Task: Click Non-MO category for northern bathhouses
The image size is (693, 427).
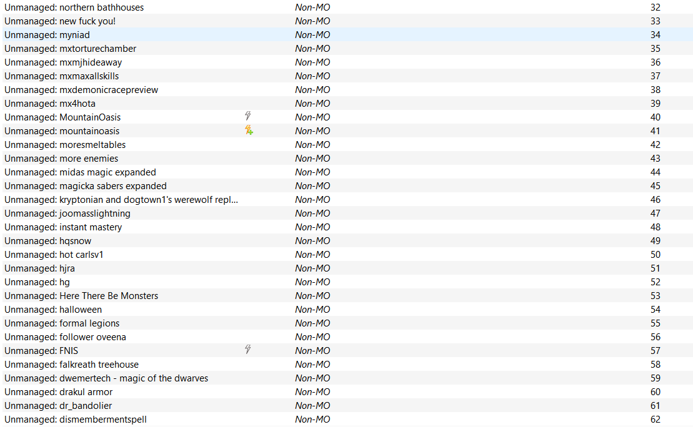Action: [312, 7]
